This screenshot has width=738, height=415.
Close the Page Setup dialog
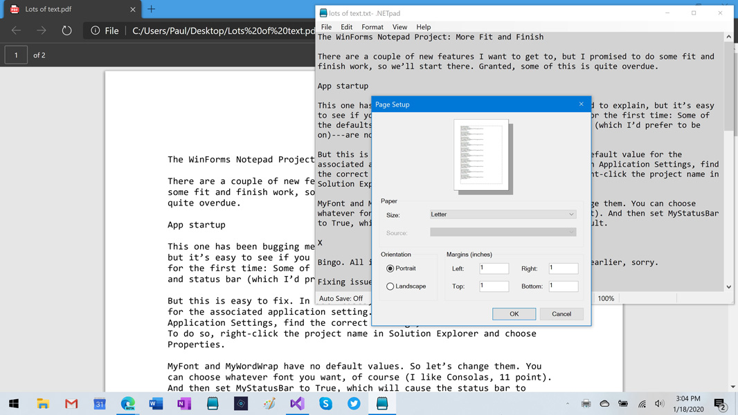tap(582, 104)
